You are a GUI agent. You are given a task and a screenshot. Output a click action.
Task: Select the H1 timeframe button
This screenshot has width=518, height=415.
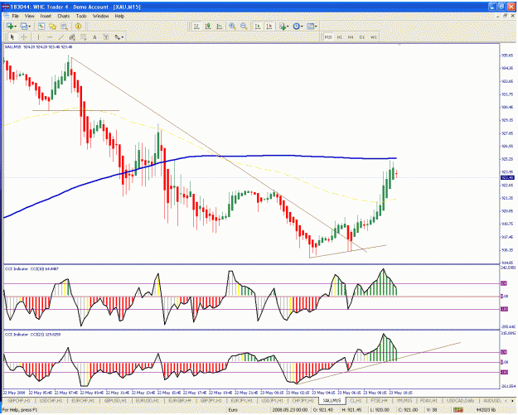339,37
